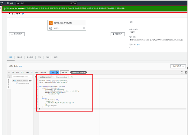Click the blue Test button
The height and width of the screenshot is (135, 188).
[53, 72]
